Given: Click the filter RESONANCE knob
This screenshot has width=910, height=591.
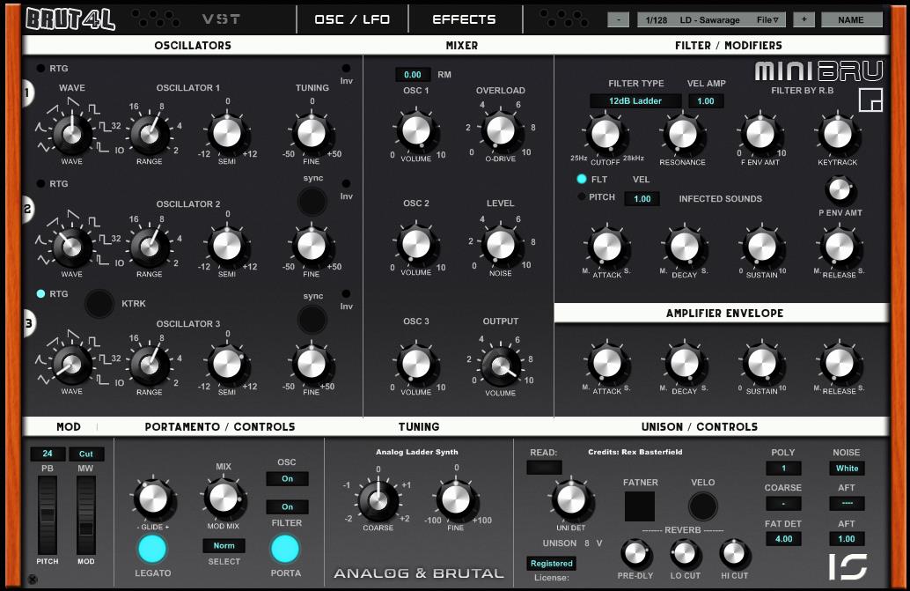Looking at the screenshot, I should pos(683,134).
